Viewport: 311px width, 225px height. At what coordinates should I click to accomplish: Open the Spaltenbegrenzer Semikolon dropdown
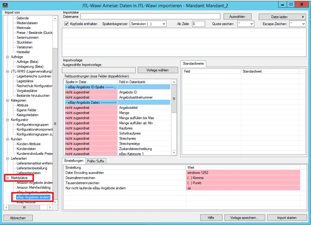[148, 24]
